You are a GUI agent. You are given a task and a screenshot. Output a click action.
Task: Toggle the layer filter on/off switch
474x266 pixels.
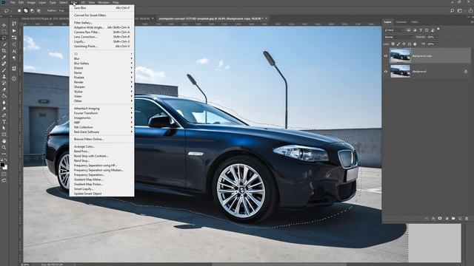438,30
